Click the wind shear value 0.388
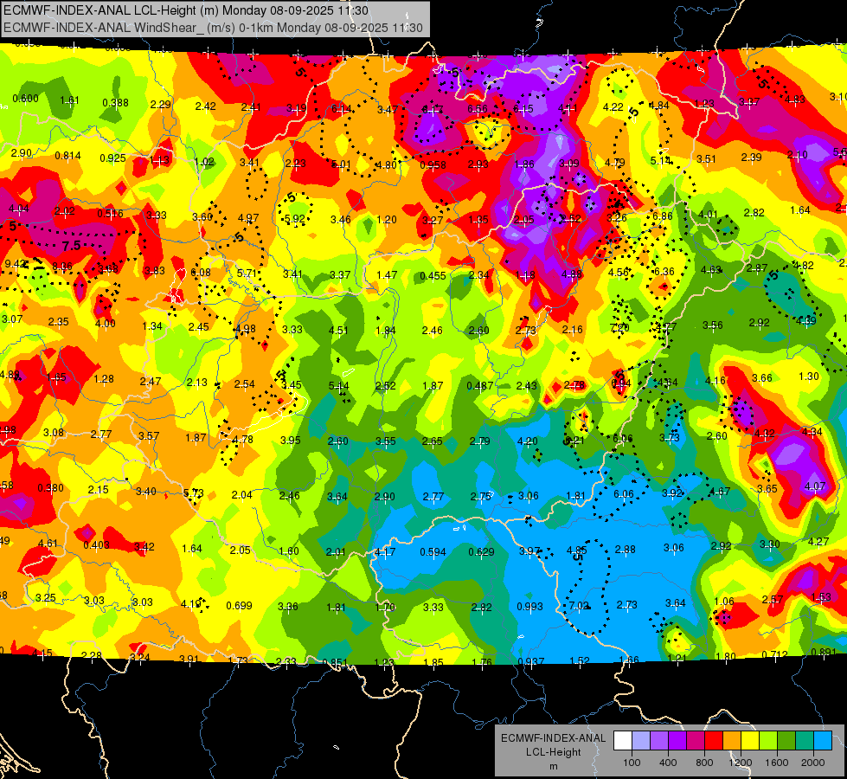 (x=116, y=103)
